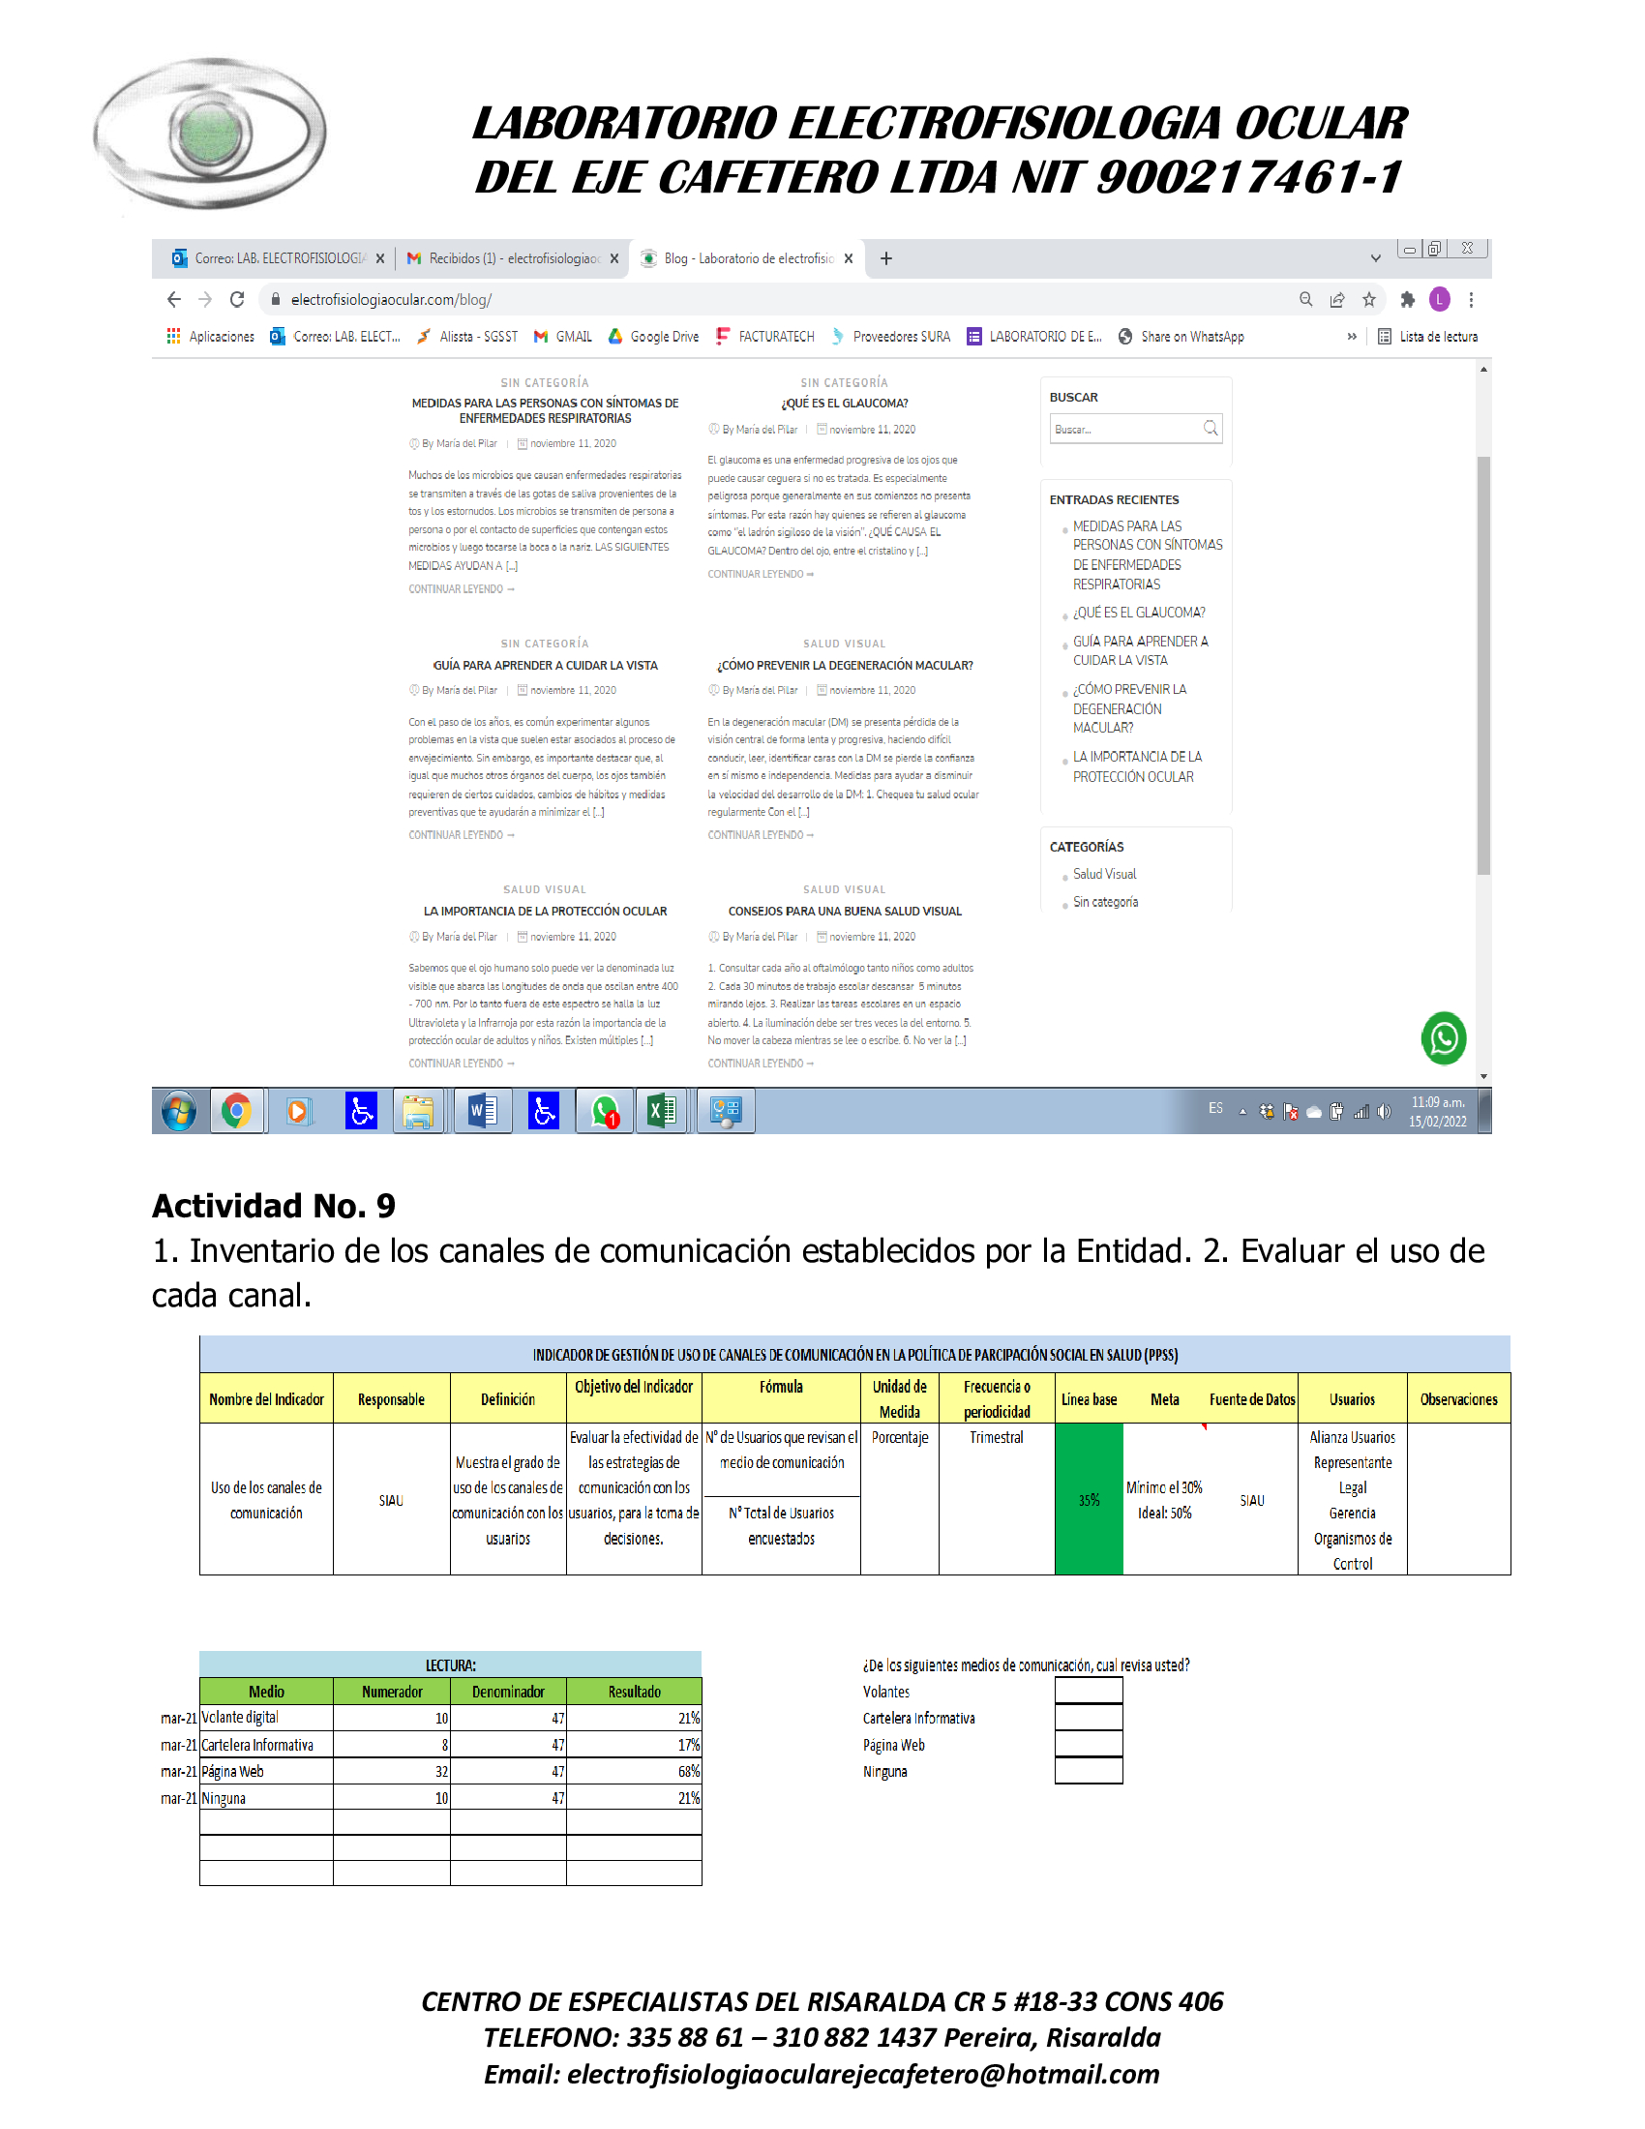Click the green 35% Línea base cell

(1089, 1499)
